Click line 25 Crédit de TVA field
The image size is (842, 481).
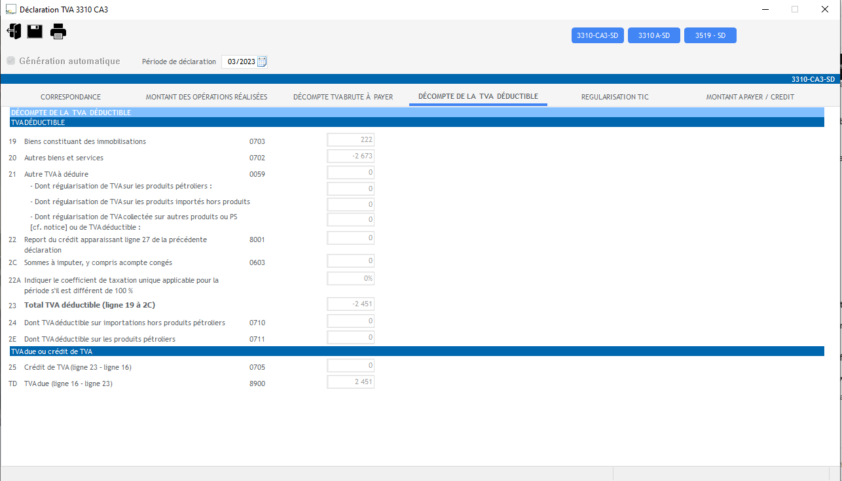click(350, 365)
